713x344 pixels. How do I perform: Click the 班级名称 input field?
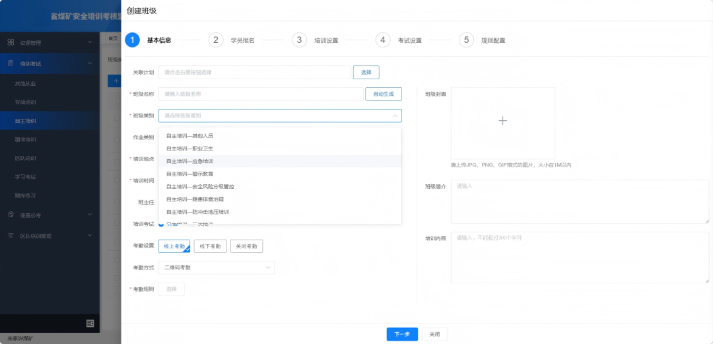click(261, 94)
